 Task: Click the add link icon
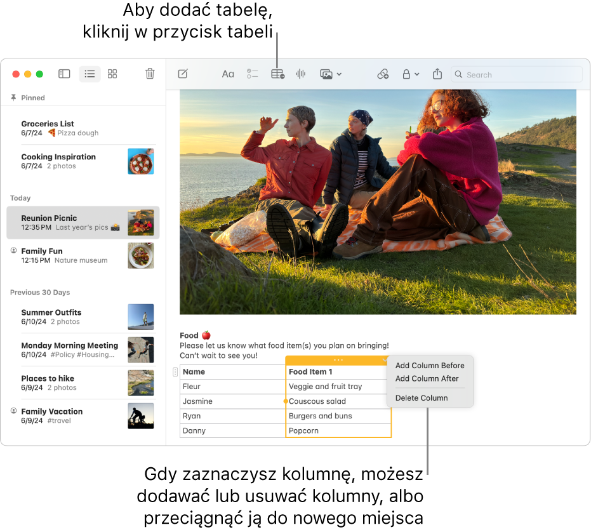click(383, 74)
